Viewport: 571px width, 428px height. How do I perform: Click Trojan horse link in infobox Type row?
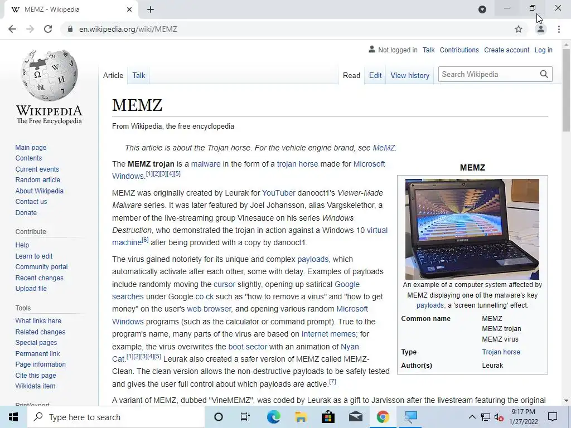501,352
